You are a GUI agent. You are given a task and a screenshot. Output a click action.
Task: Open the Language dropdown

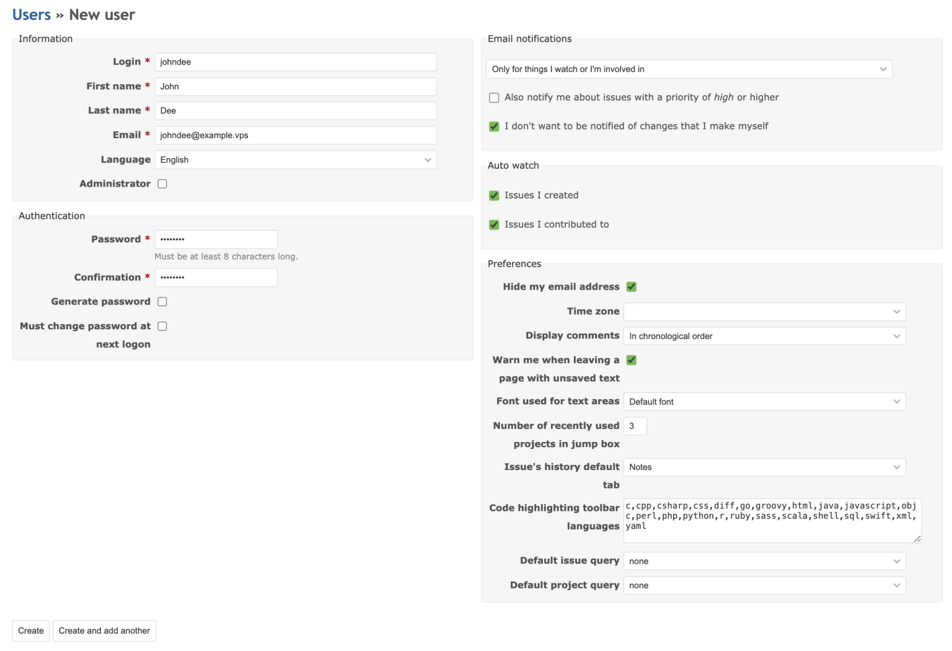pyautogui.click(x=295, y=159)
